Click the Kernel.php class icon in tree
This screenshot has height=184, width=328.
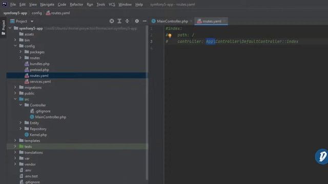tap(27, 135)
